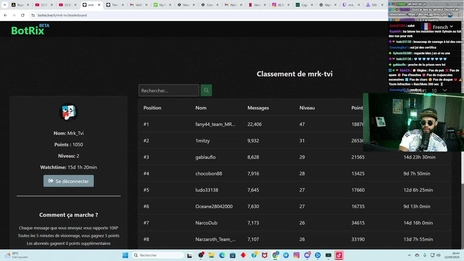Click the green search magnifier button

click(206, 90)
